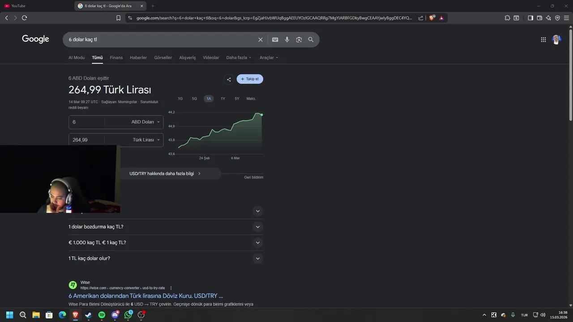The height and width of the screenshot is (322, 573).
Task: Open the ABD Doları currency dropdown
Action: tap(145, 122)
